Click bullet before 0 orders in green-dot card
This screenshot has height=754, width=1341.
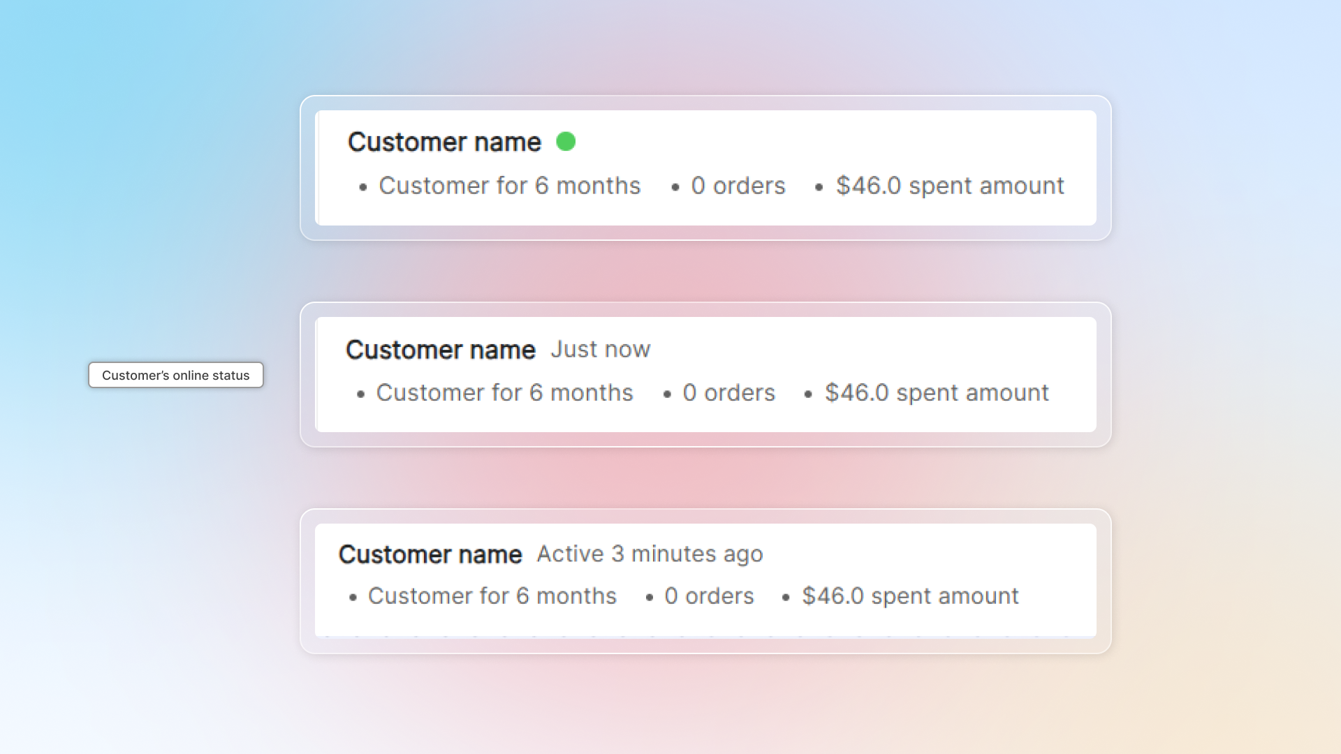[x=675, y=187]
